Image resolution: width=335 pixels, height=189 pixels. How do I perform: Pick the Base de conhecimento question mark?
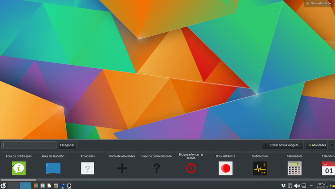click(x=157, y=168)
